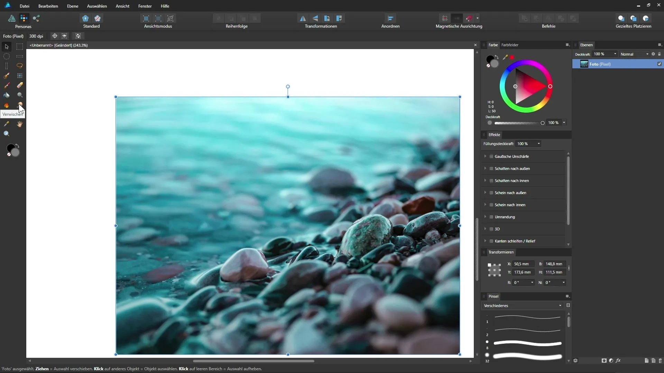Screen dimensions: 664x373
Task: Enable Gaußsche Unschärfe effect checkbox
Action: [491, 156]
